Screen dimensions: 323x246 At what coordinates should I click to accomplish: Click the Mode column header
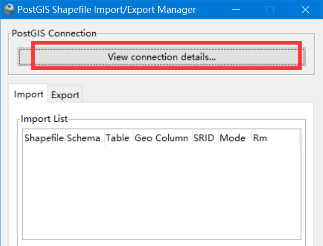click(x=233, y=138)
